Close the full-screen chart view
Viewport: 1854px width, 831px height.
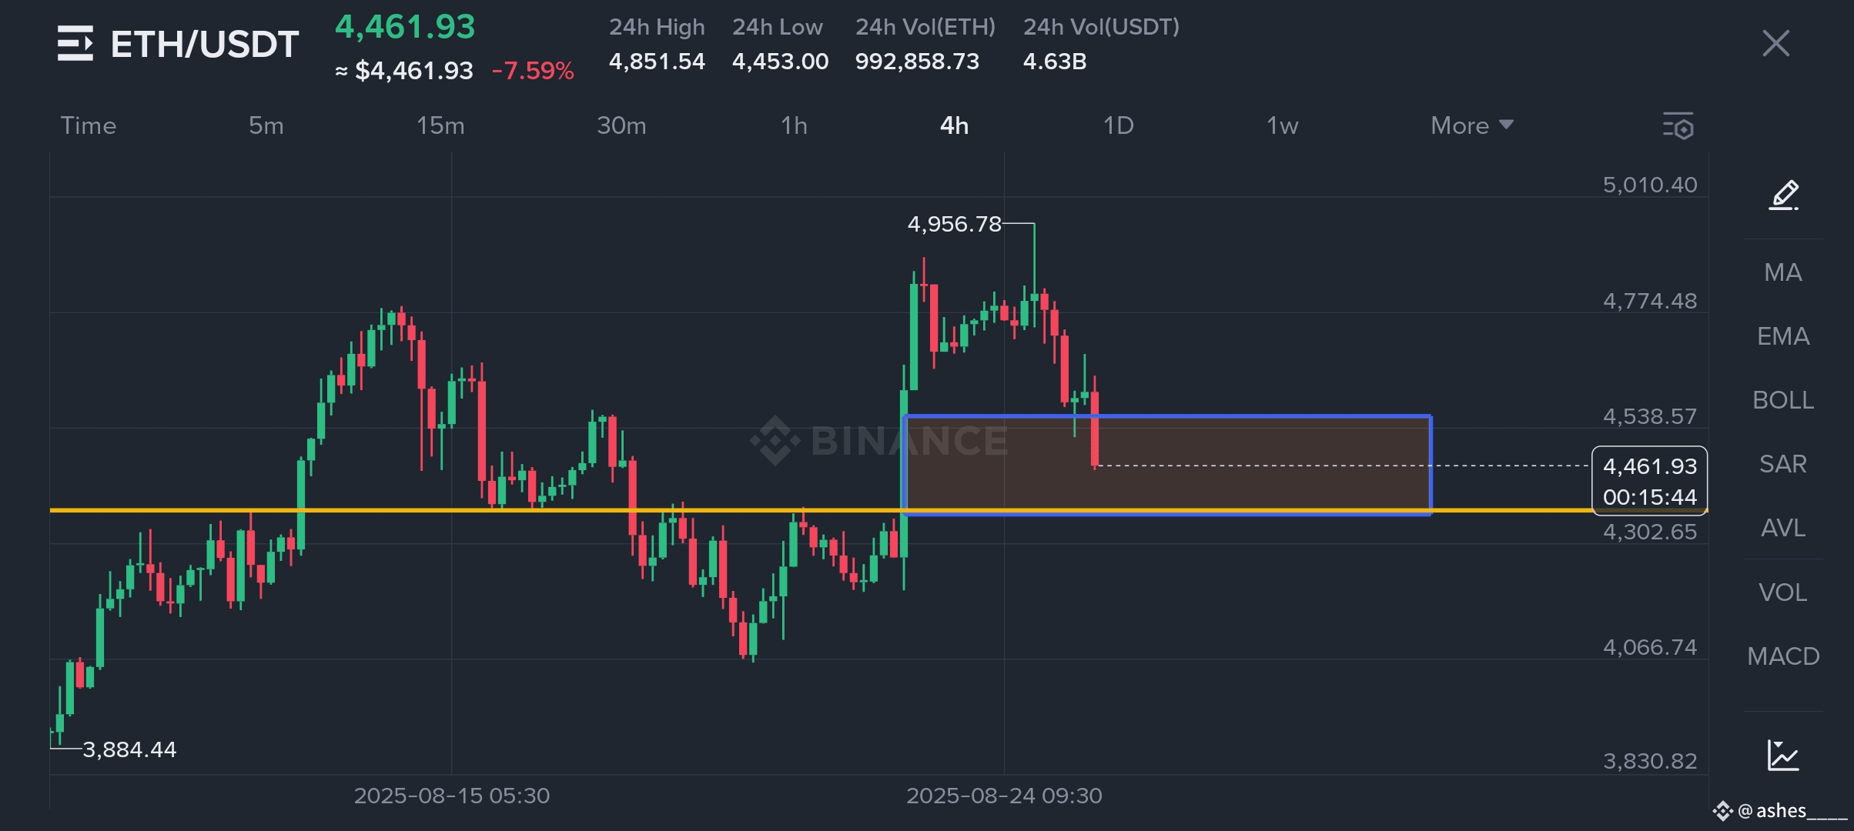click(x=1776, y=43)
